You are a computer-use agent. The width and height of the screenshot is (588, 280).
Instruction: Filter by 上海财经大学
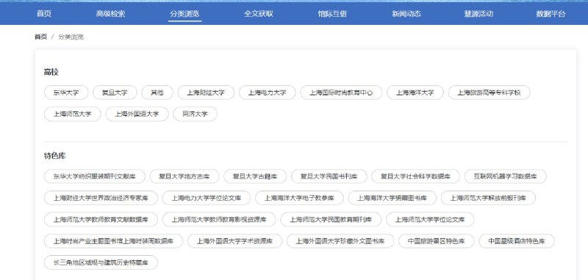pos(206,92)
